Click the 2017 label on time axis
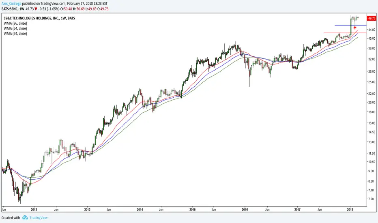 click(x=297, y=210)
